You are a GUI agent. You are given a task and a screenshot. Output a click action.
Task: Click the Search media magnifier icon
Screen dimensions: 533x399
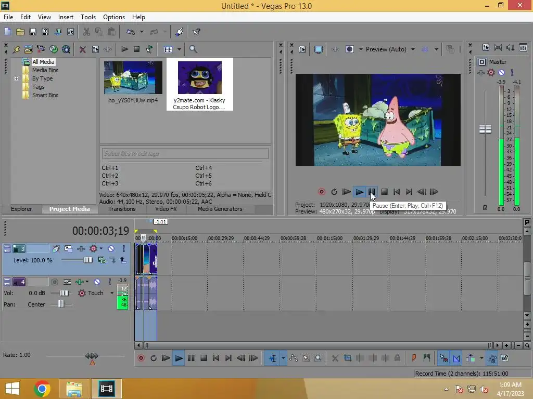193,49
